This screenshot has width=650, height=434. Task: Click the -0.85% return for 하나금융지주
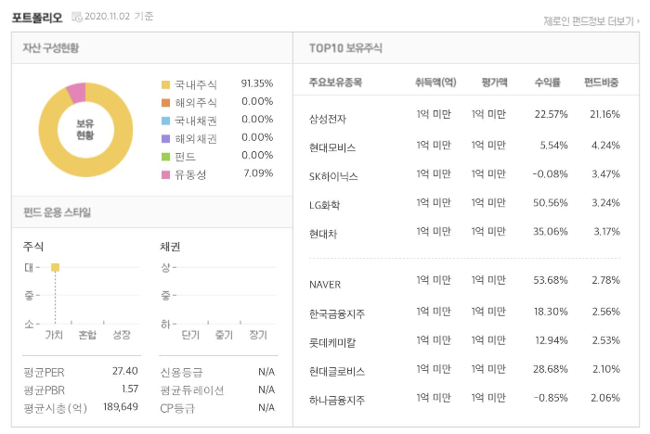click(550, 398)
